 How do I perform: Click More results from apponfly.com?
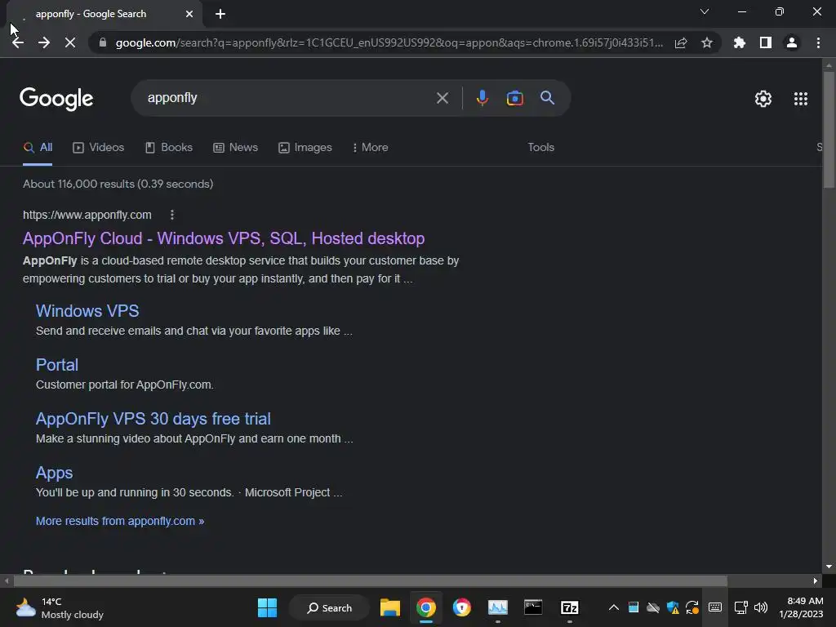pos(120,521)
